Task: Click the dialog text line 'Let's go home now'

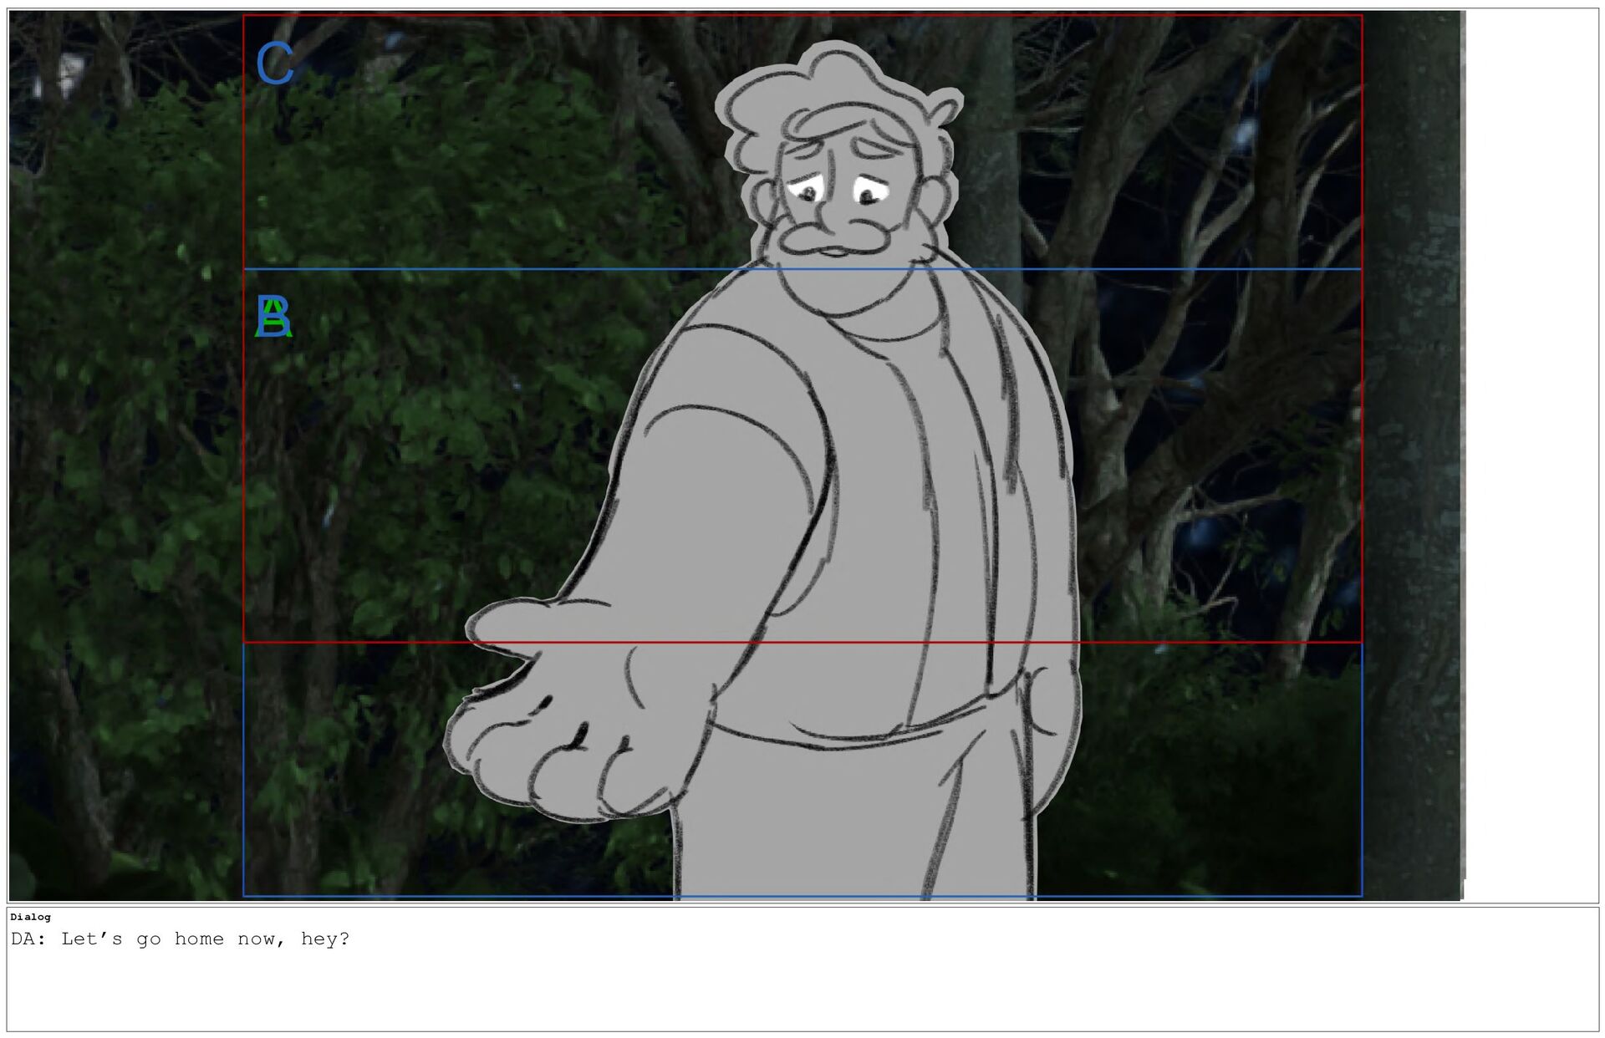Action: [180, 939]
